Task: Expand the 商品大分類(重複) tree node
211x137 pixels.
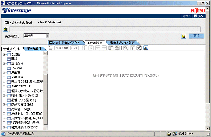Action: click(4, 104)
